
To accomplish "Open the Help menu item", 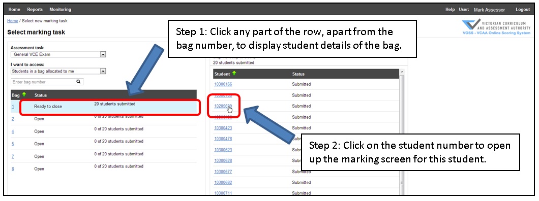I will (x=450, y=9).
